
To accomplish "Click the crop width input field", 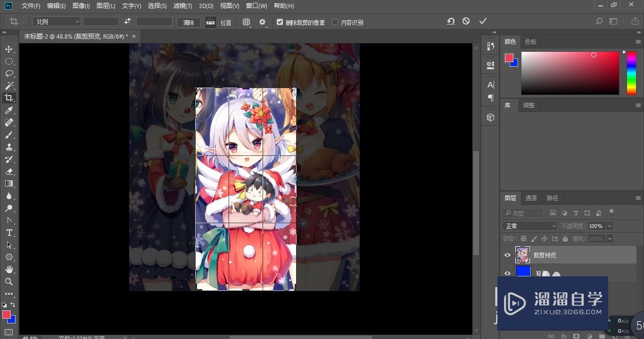I will [101, 22].
